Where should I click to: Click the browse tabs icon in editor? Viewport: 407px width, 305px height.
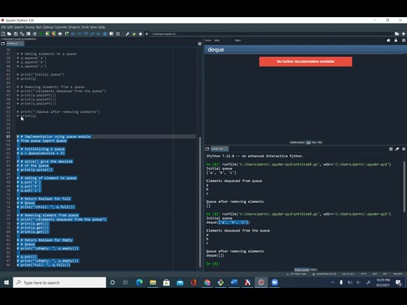pyautogui.click(x=3, y=44)
